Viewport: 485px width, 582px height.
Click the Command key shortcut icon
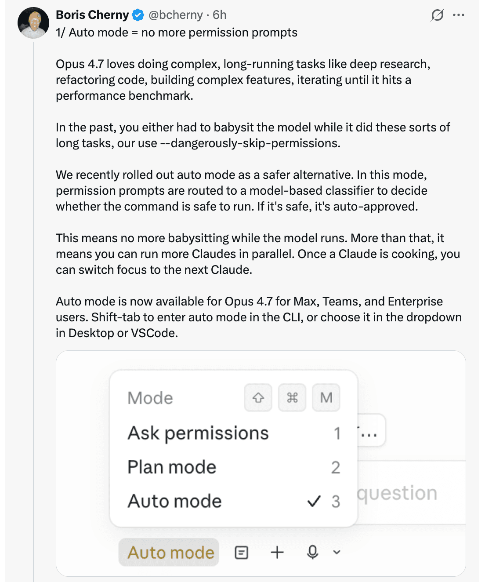click(x=292, y=398)
